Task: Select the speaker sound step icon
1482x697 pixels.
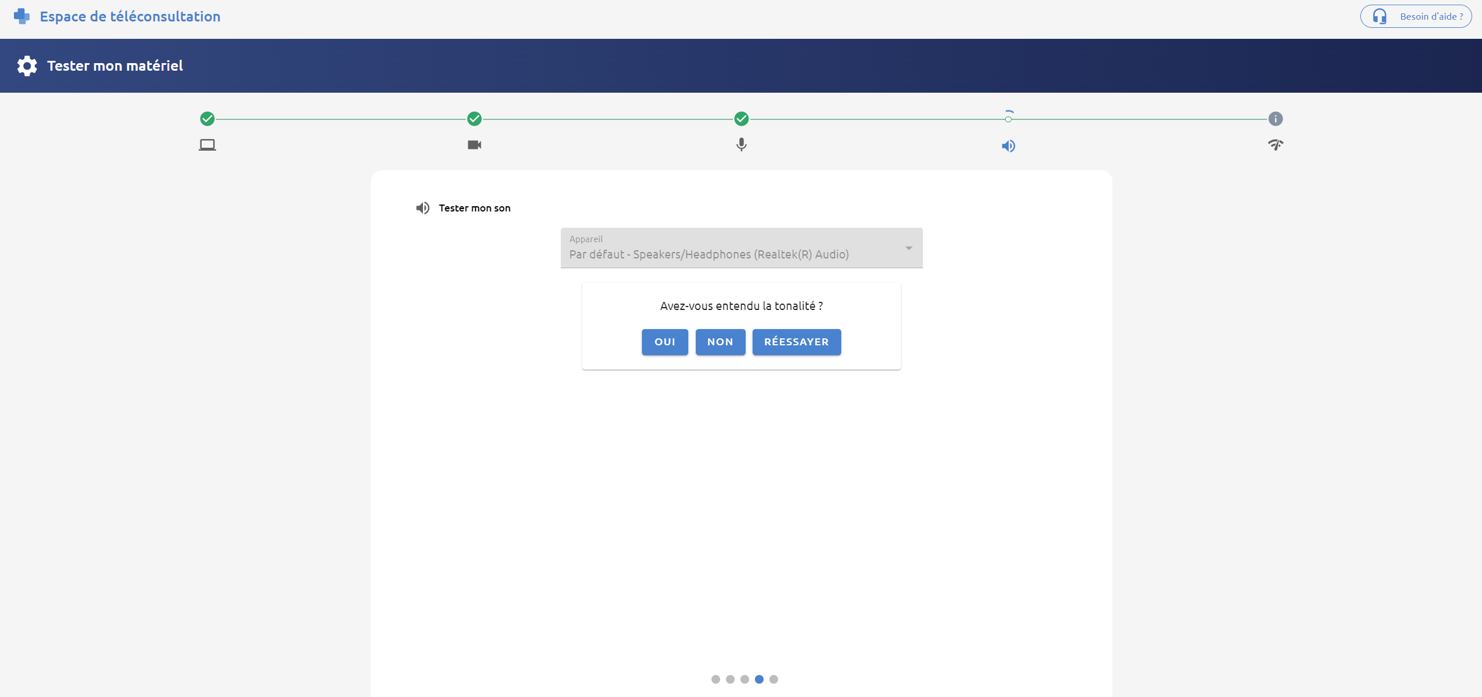Action: [1009, 146]
